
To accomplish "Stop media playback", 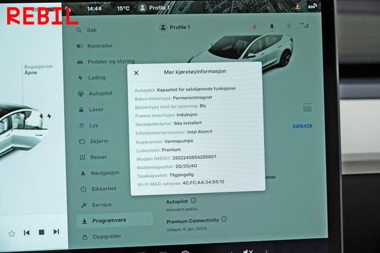I will (42, 232).
